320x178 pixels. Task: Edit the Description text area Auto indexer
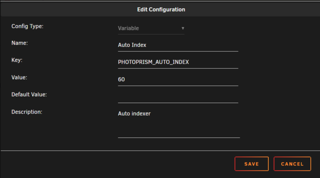(x=179, y=123)
